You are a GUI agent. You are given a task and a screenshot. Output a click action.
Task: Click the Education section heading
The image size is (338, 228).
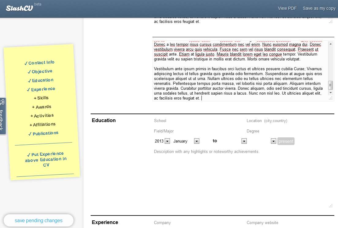104,120
